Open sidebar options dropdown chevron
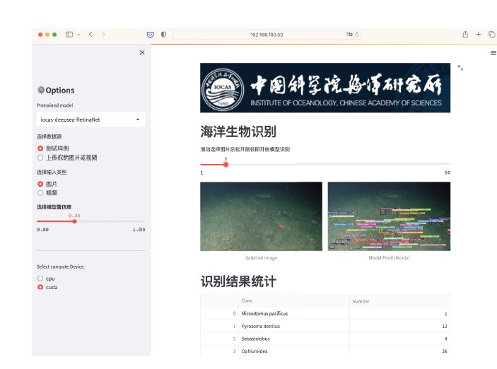Screen dimensions: 497x369 click(78, 34)
